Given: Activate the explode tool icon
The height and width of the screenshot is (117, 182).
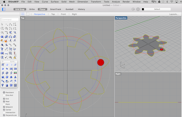Looking at the screenshot, I should (x=6, y=41).
